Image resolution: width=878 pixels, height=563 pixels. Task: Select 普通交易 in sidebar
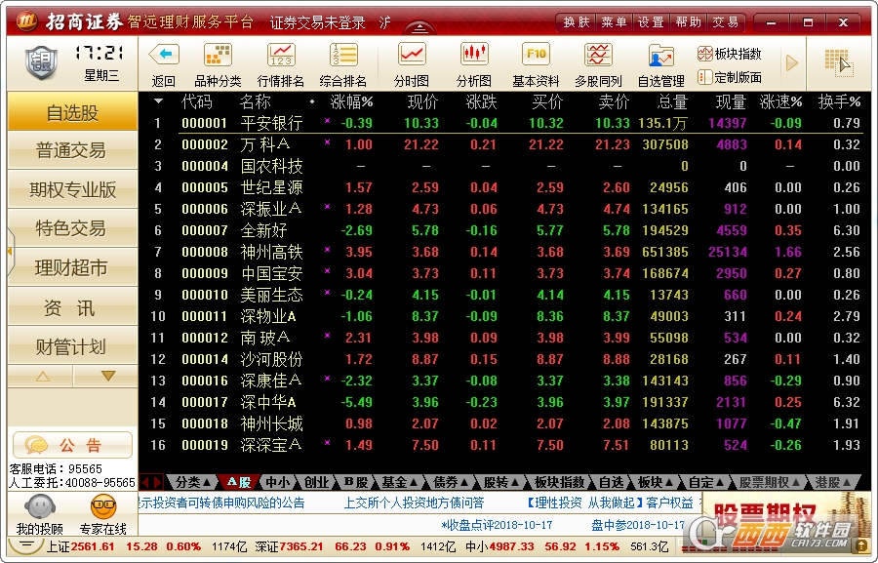click(73, 150)
